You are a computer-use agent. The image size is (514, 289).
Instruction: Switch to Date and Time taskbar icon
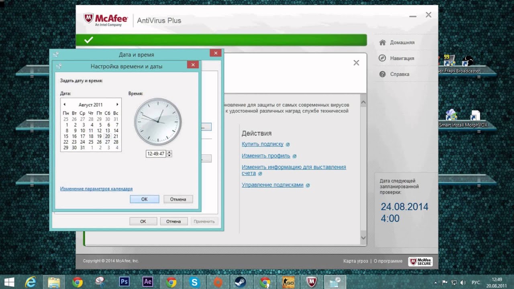point(335,282)
